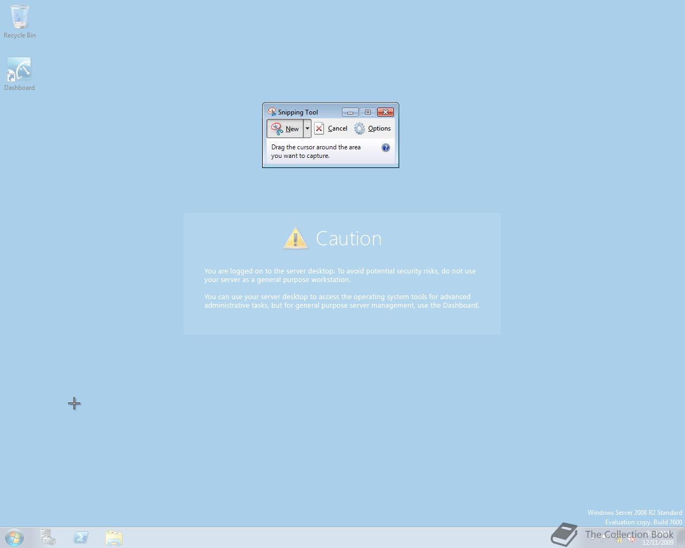Click the Snipping Tool title bar icon
The height and width of the screenshot is (548, 685).
point(272,112)
